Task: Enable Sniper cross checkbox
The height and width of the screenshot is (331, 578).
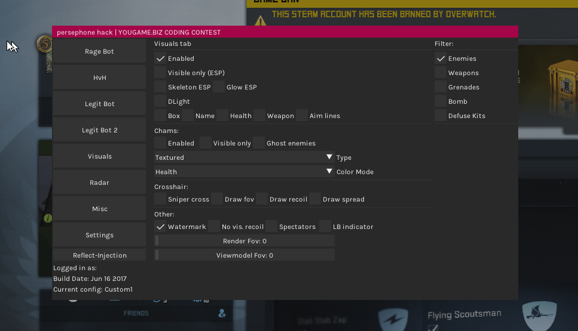Action: point(160,199)
